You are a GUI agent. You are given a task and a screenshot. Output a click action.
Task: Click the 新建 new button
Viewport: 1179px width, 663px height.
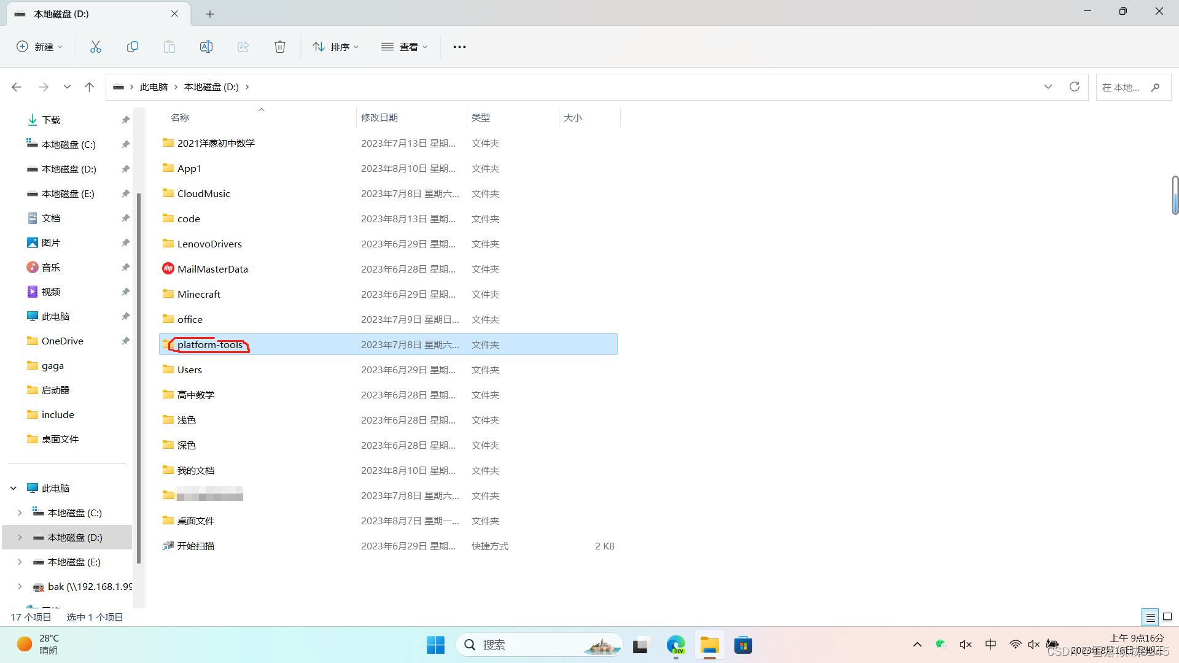39,47
